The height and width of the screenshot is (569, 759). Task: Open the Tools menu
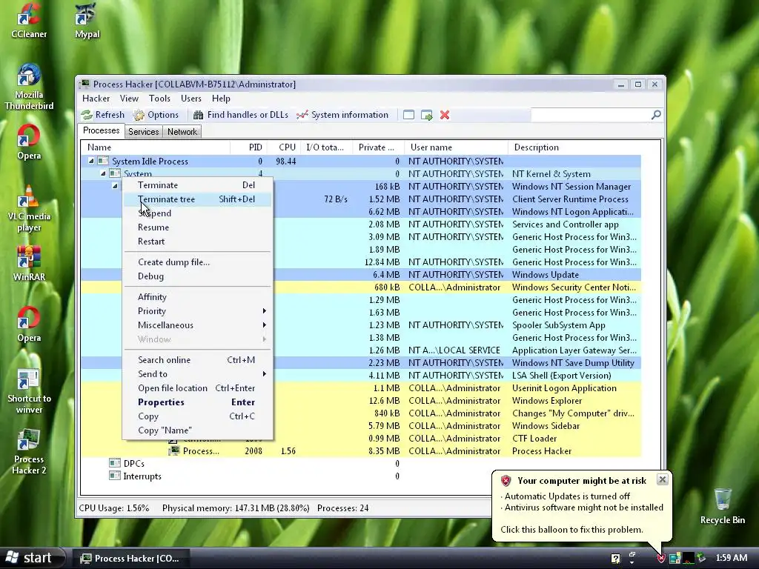[159, 99]
